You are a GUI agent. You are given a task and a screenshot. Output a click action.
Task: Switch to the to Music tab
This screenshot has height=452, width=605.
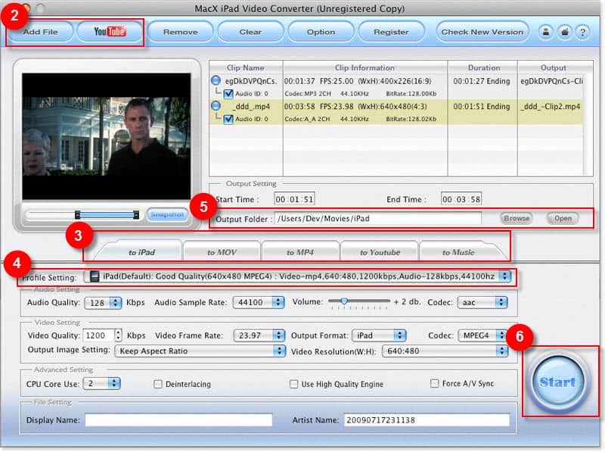click(458, 252)
